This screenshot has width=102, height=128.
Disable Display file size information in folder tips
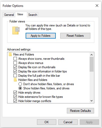point(15,71)
